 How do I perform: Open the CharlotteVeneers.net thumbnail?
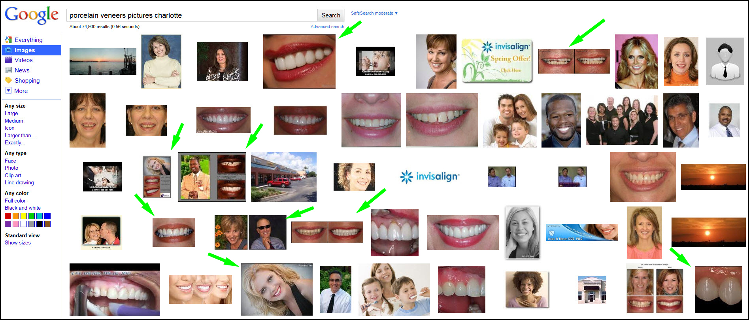(102, 177)
